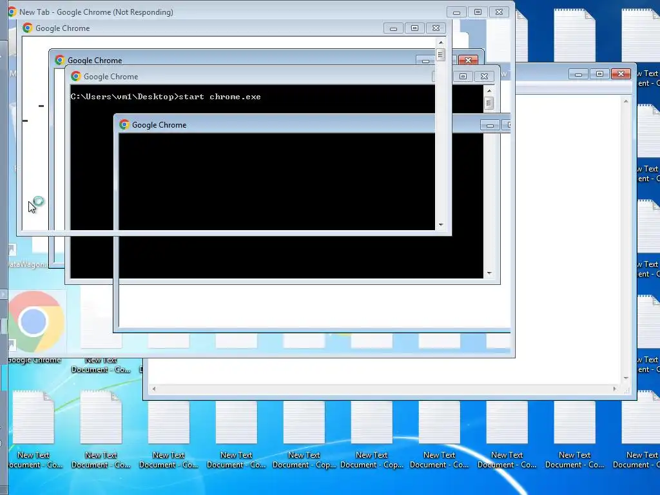Viewport: 660px width, 495px height.
Task: Click the start chrome.exe command line text
Action: 166,97
